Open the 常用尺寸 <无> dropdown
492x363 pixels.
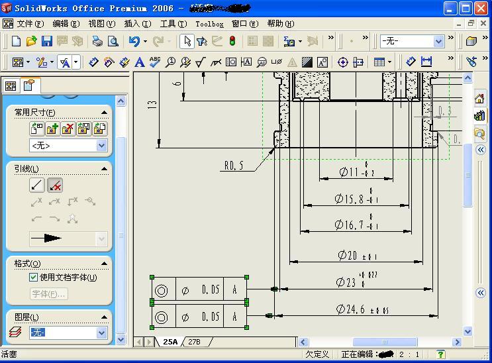coord(101,145)
